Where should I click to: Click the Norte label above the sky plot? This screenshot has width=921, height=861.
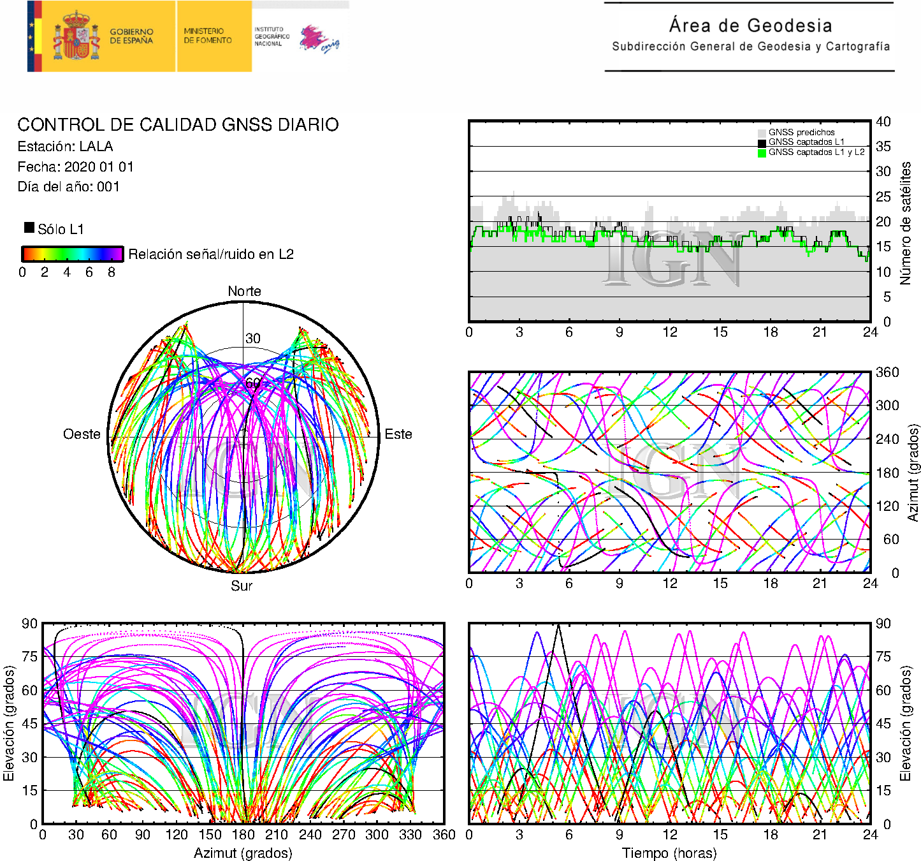244,291
